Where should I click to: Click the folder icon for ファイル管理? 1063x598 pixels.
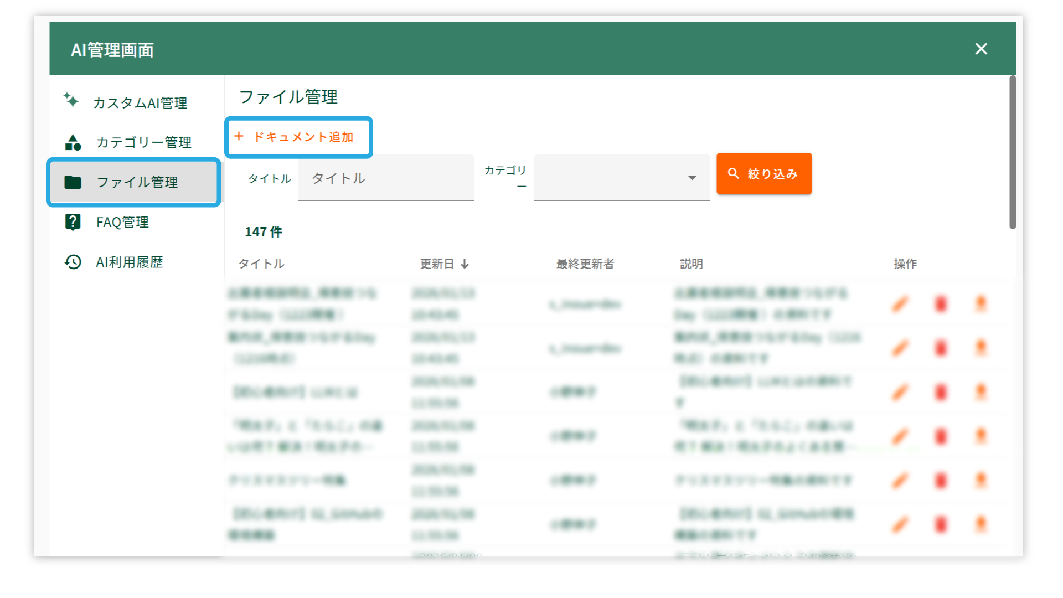(73, 182)
